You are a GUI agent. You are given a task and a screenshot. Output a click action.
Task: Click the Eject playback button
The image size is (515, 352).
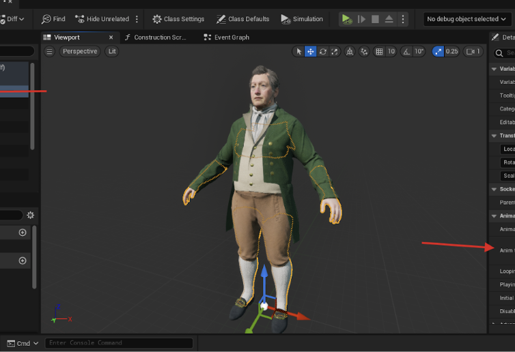point(389,19)
